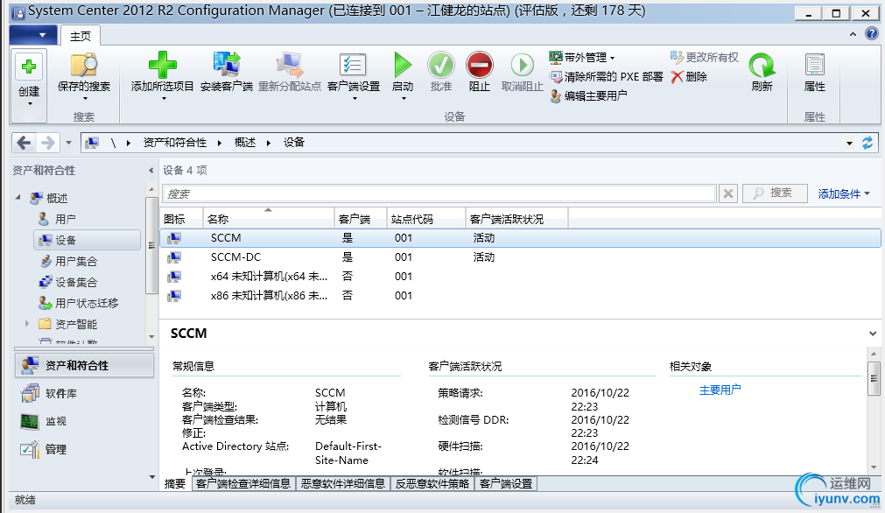Click the ribbon help question icon
The image size is (885, 513).
(872, 34)
